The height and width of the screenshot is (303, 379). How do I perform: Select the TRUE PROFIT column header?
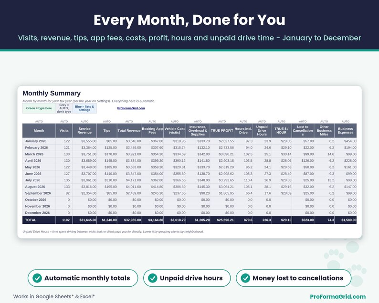[x=222, y=130]
